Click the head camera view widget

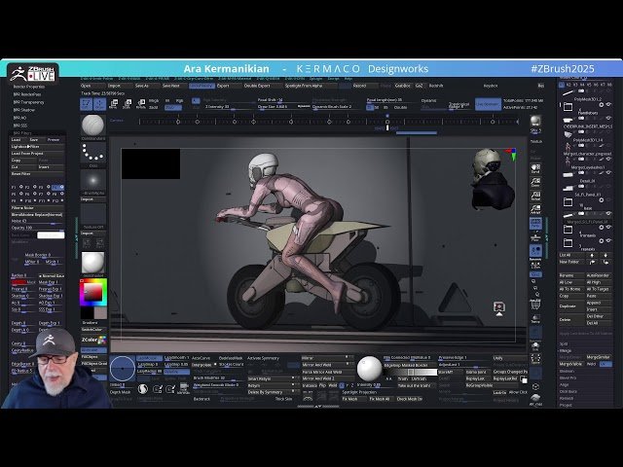pos(494,179)
